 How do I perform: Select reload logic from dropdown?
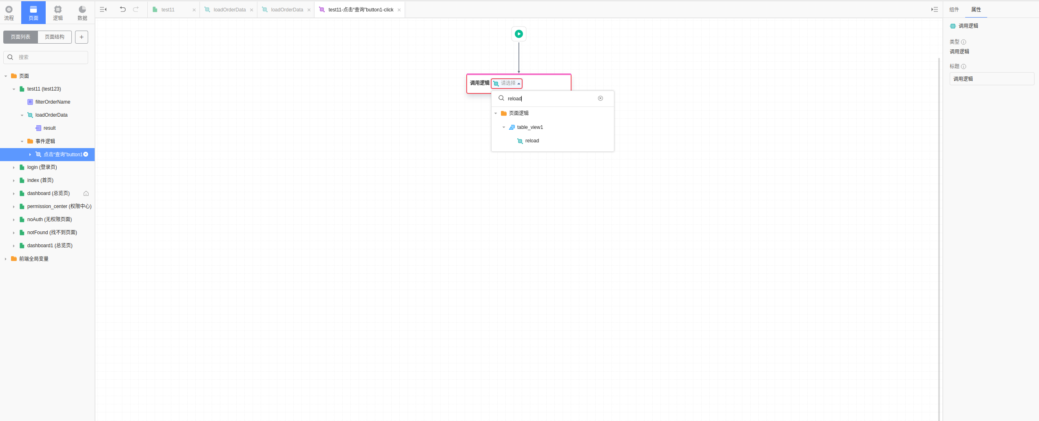[x=532, y=141]
